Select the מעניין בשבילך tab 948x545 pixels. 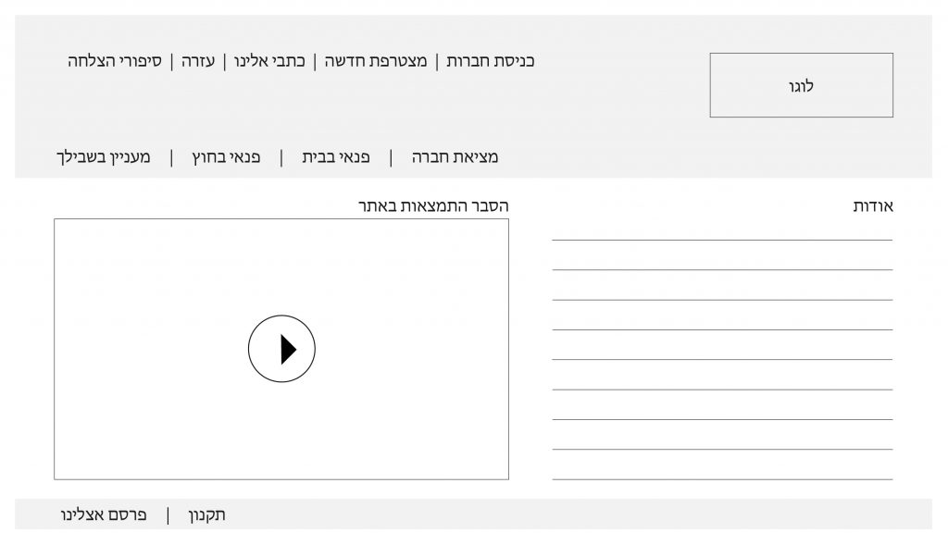[104, 157]
